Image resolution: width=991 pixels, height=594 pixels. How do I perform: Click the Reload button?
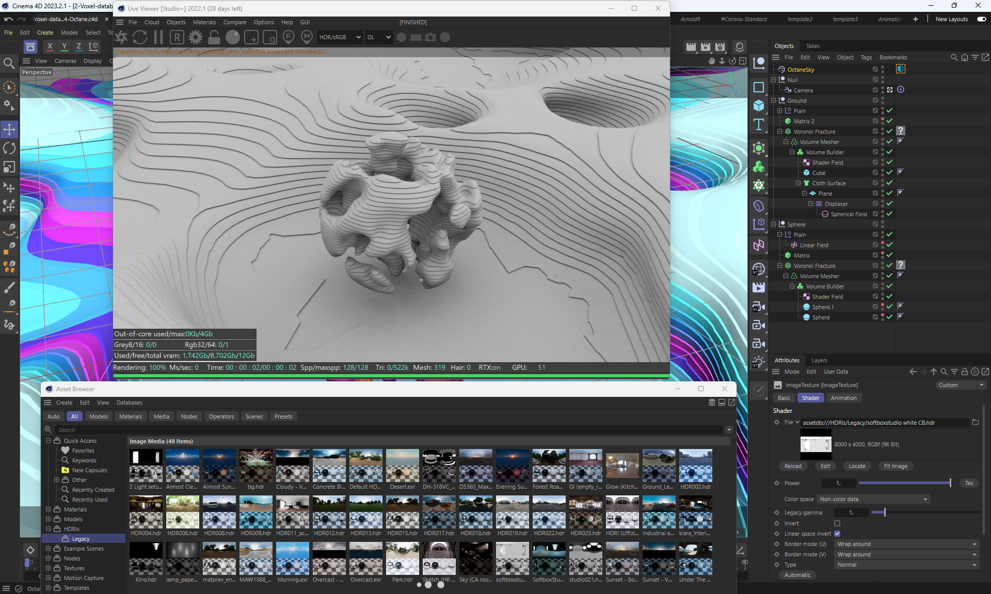coord(792,466)
